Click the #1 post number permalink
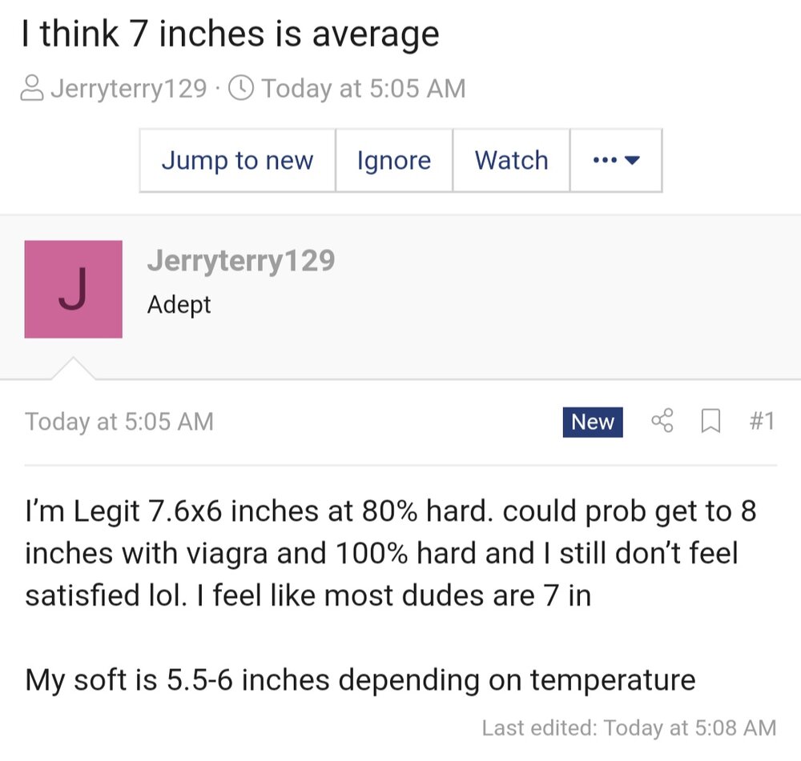Viewport: 801px width, 761px height. click(761, 421)
